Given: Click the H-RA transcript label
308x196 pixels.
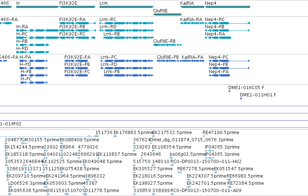Looking at the screenshot, I should point(22,27).
